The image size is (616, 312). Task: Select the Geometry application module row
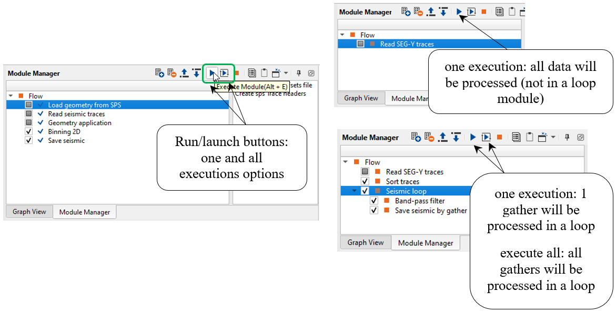(x=79, y=123)
